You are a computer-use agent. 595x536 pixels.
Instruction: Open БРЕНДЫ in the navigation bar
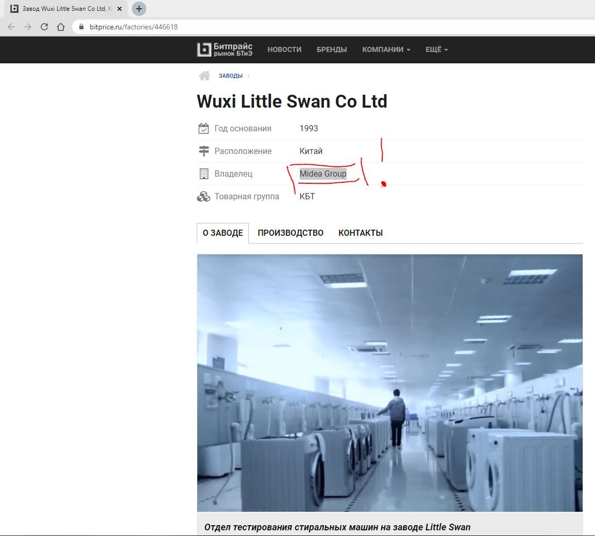[x=332, y=50]
